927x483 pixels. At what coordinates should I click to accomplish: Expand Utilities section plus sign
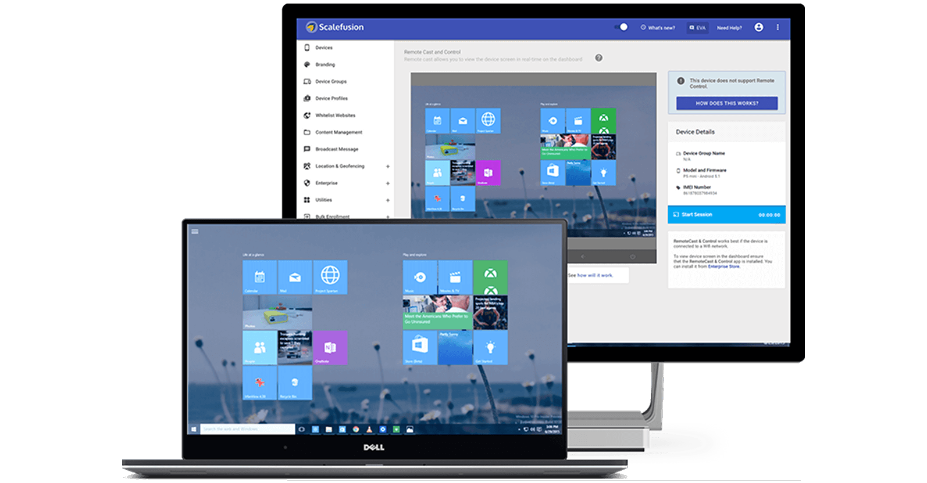point(388,200)
